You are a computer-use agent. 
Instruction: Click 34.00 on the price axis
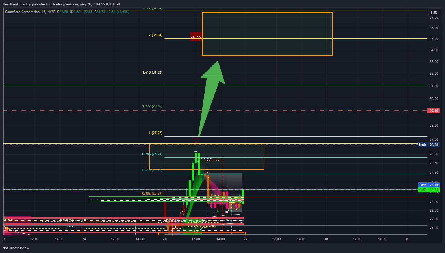(x=434, y=50)
